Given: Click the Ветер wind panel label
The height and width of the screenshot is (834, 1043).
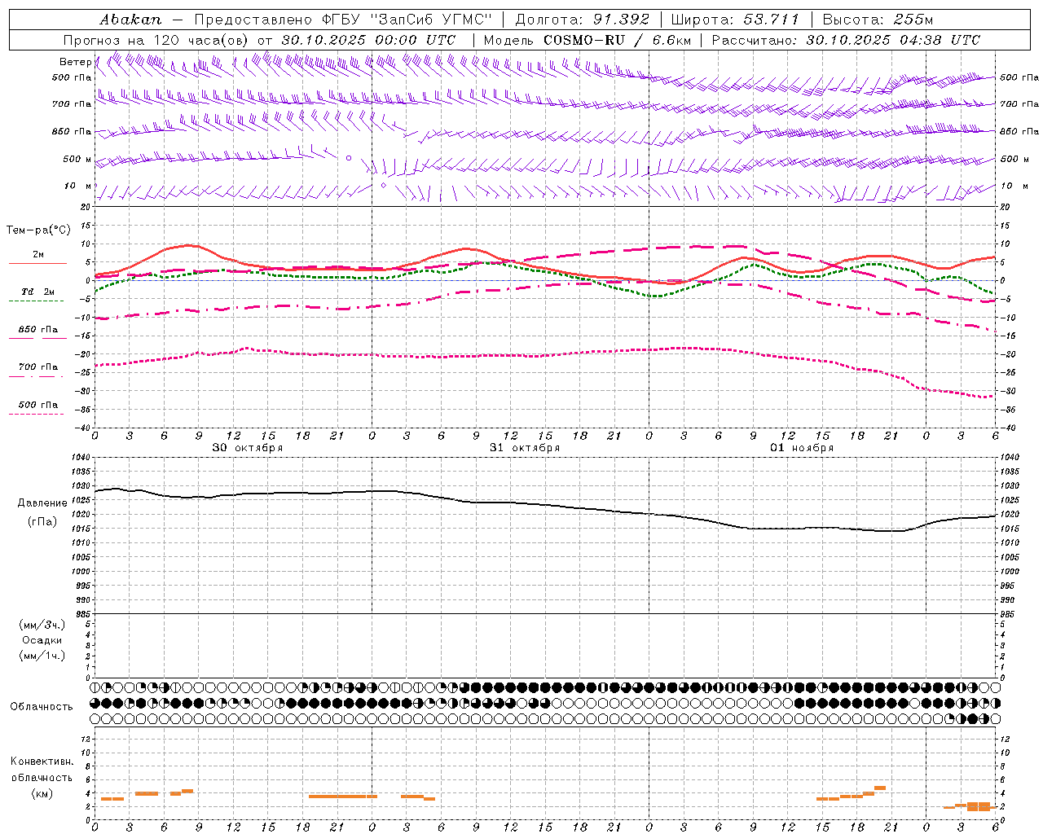Looking at the screenshot, I should click(75, 62).
